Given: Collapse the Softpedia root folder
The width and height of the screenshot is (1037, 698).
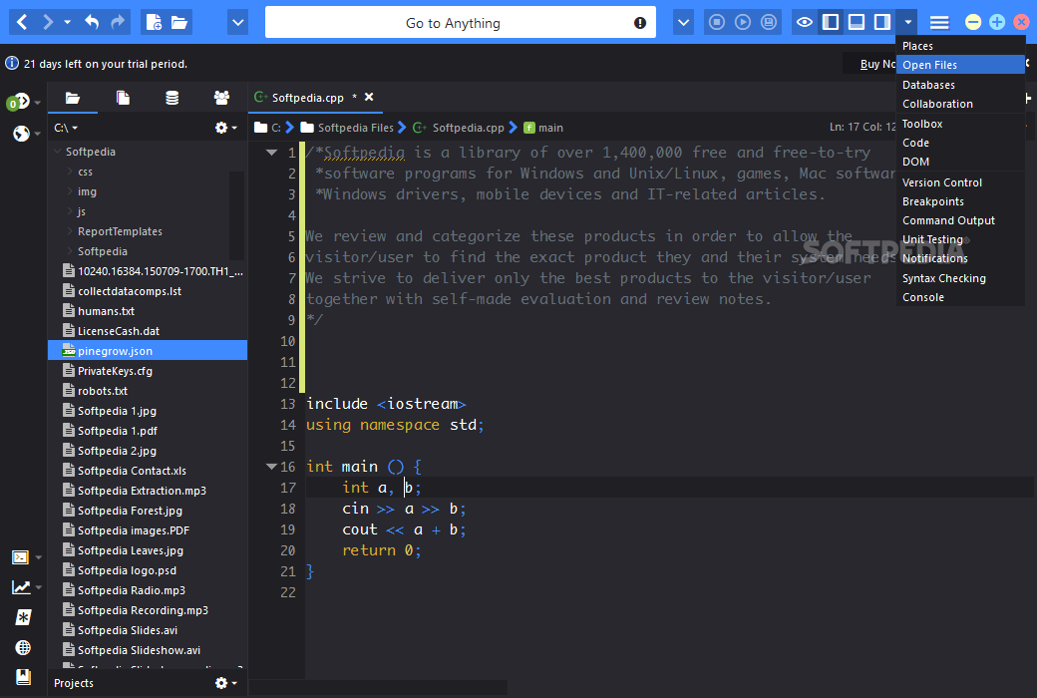Looking at the screenshot, I should [58, 152].
